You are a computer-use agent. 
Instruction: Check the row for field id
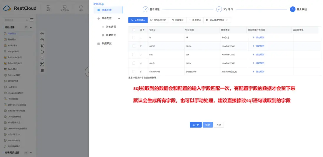point(134,37)
